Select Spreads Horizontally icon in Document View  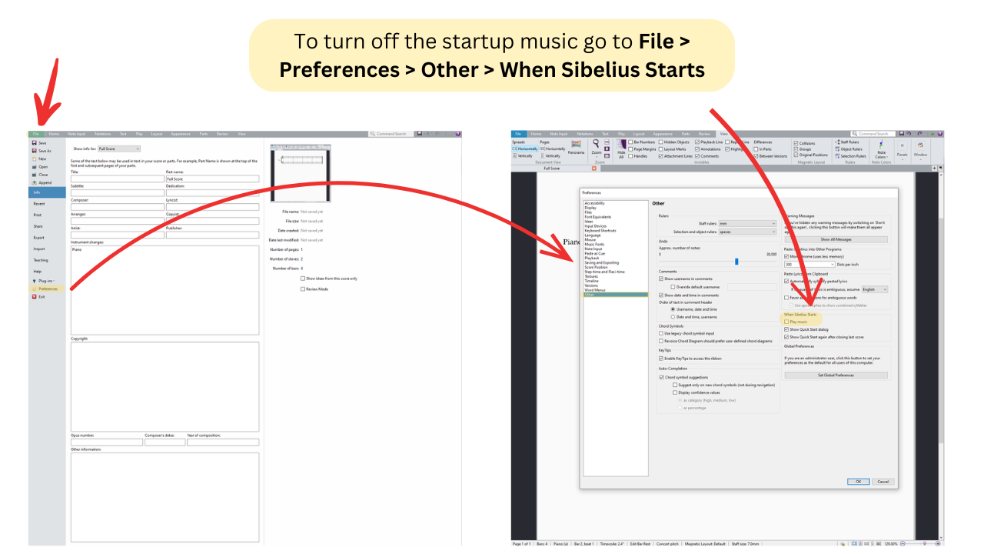click(514, 149)
